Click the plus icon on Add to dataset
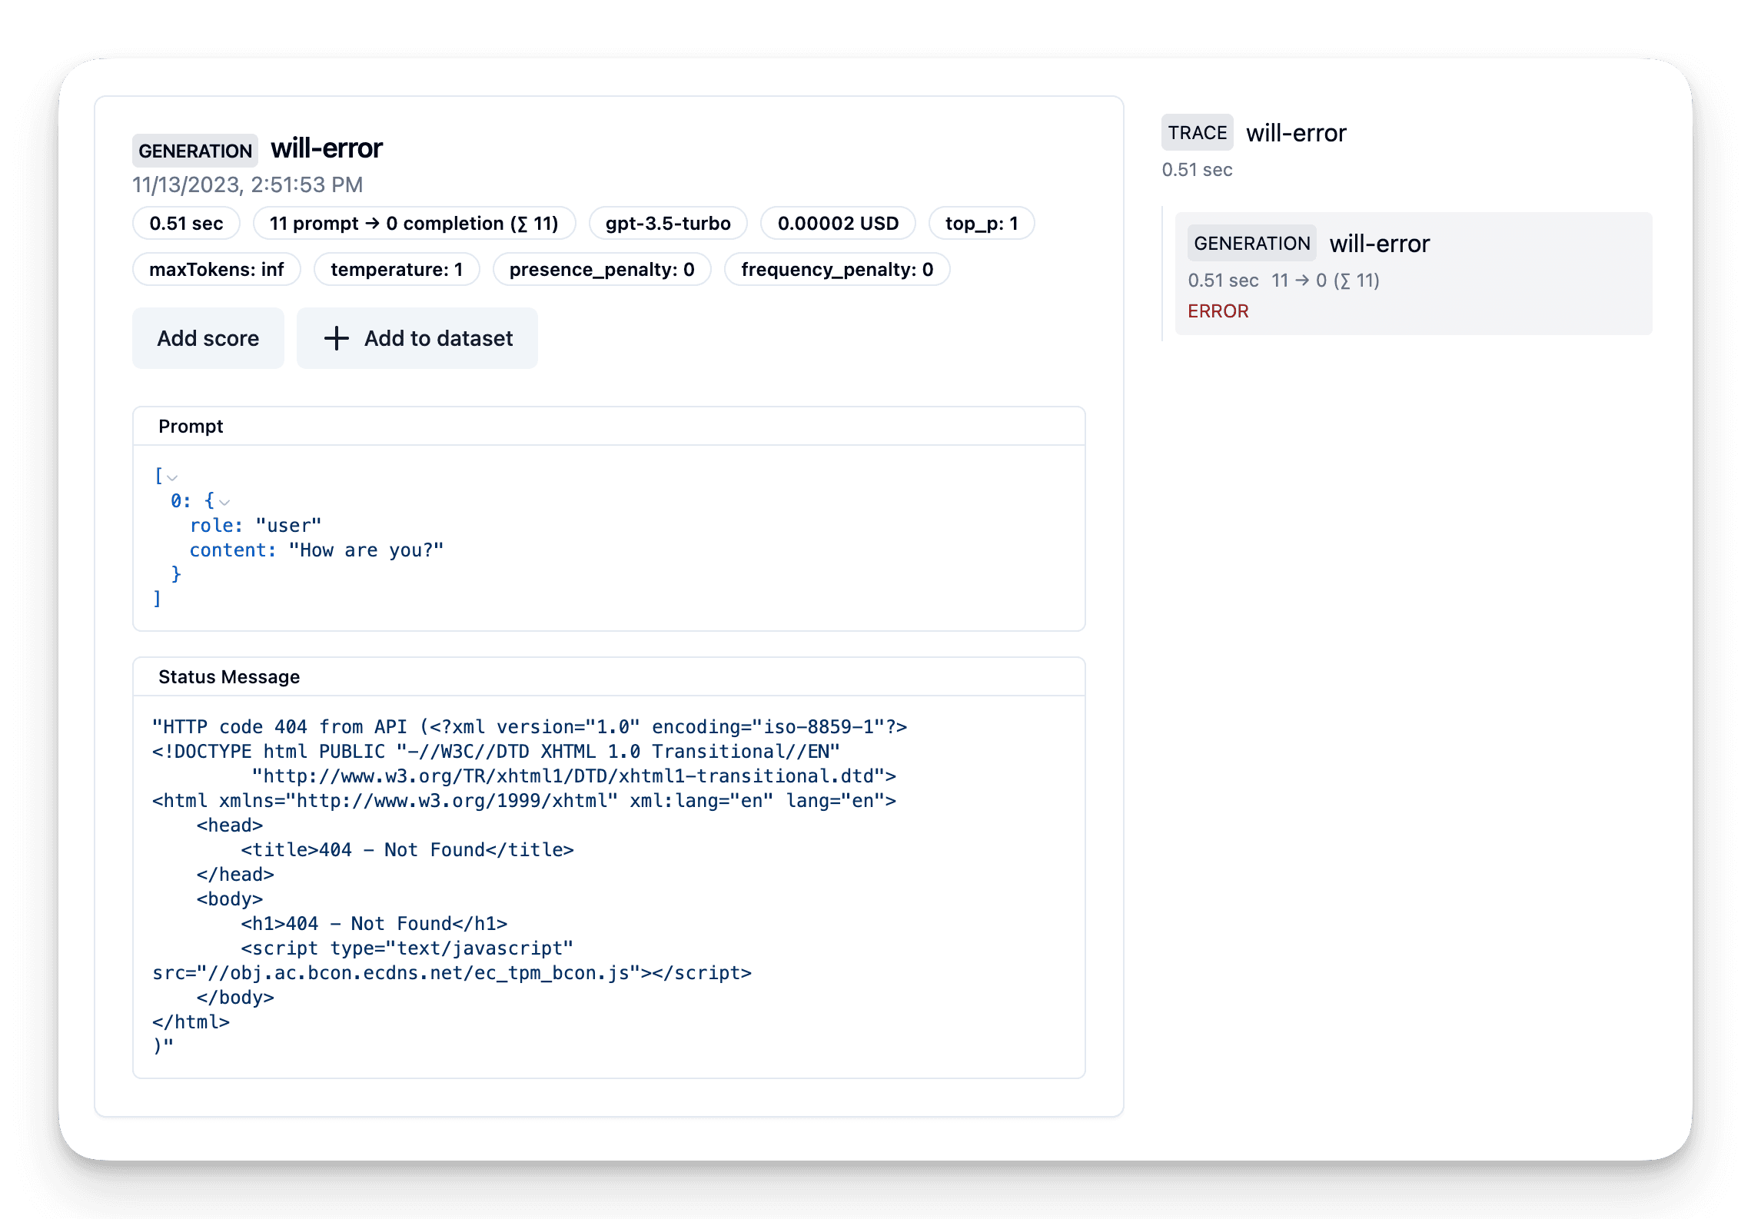Viewport: 1751px width, 1219px height. [x=336, y=338]
